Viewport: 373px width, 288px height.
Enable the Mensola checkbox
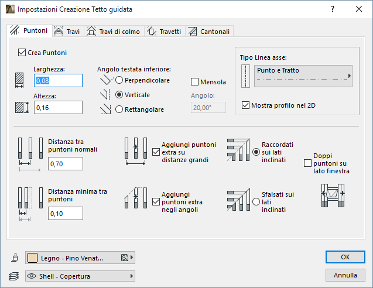[x=196, y=82]
